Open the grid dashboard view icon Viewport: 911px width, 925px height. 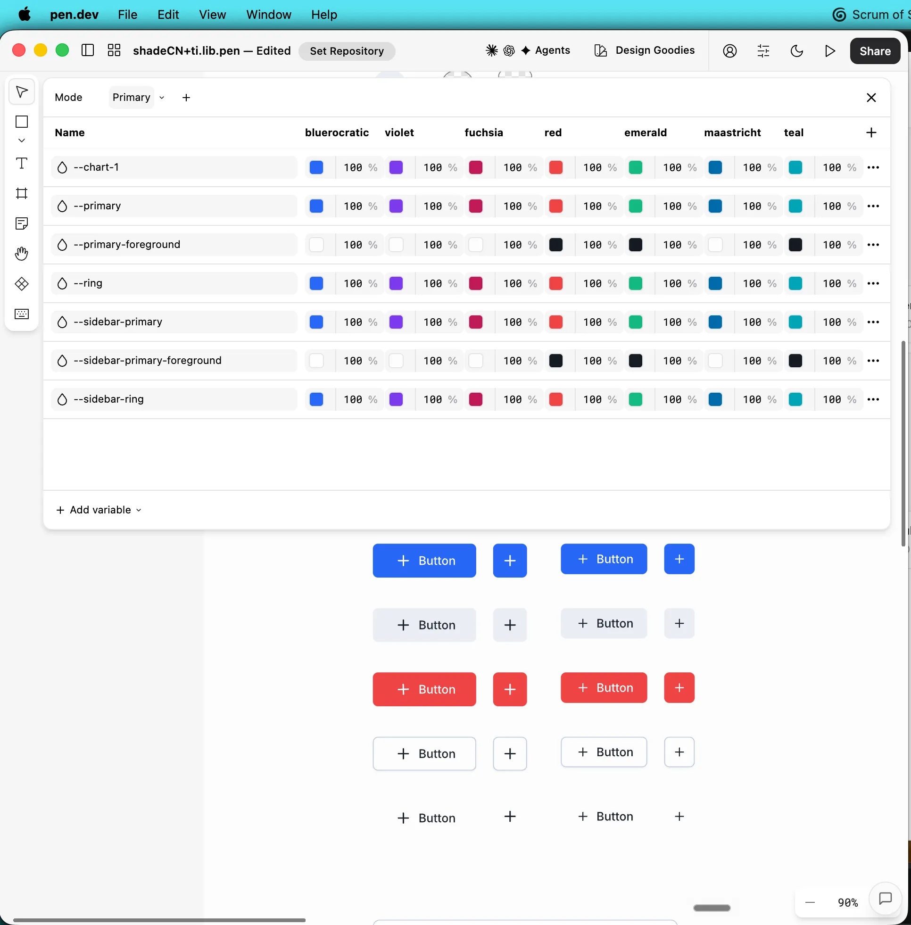click(114, 50)
